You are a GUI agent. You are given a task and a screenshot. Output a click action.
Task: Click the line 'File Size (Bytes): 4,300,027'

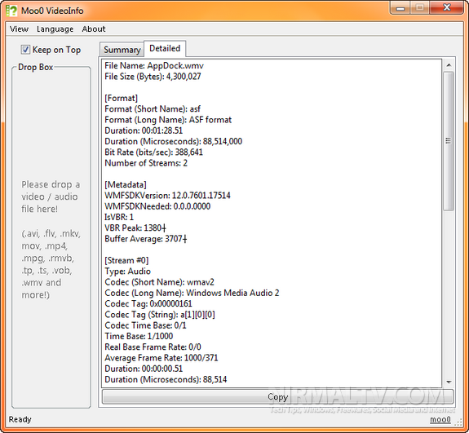click(x=153, y=77)
